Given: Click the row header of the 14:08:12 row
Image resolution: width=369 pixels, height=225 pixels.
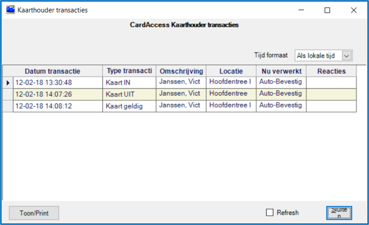Looking at the screenshot, I should [8, 106].
